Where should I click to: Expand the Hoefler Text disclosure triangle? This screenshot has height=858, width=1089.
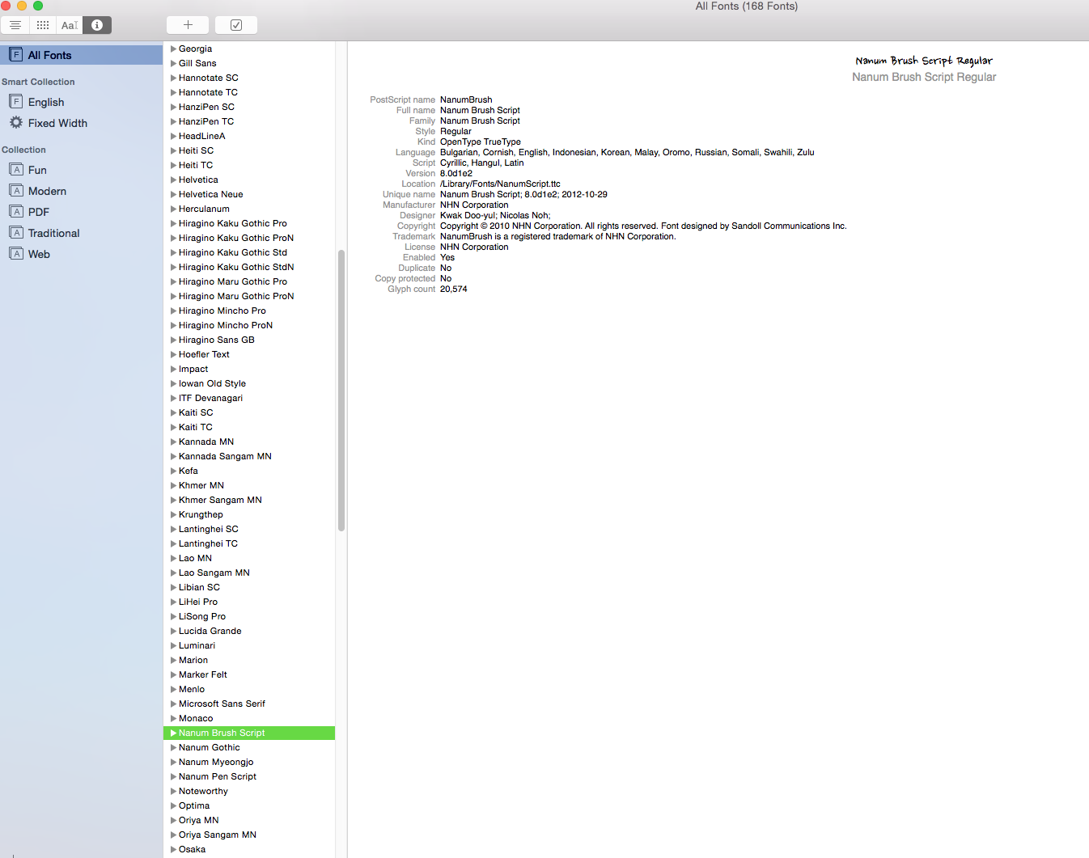click(173, 354)
